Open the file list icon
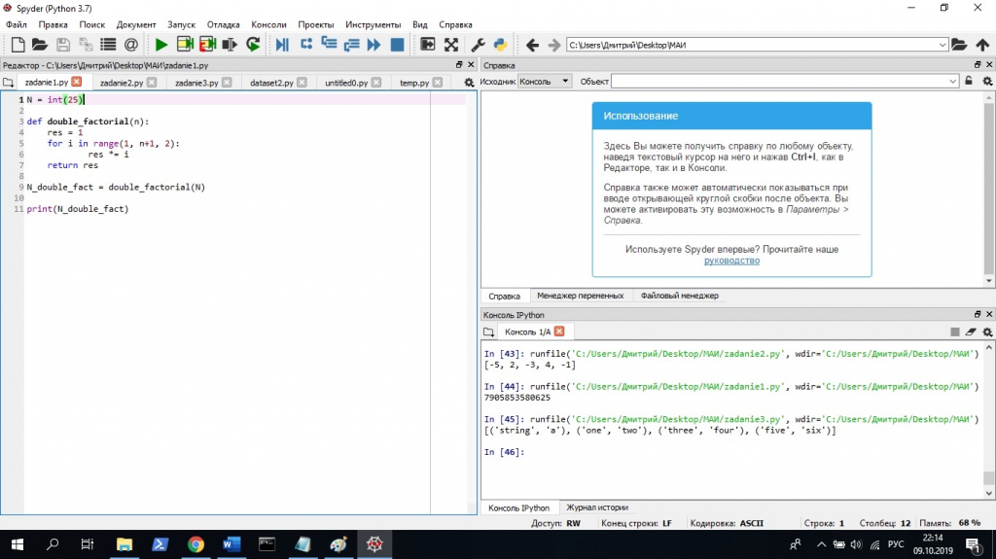996x559 pixels. click(x=108, y=45)
